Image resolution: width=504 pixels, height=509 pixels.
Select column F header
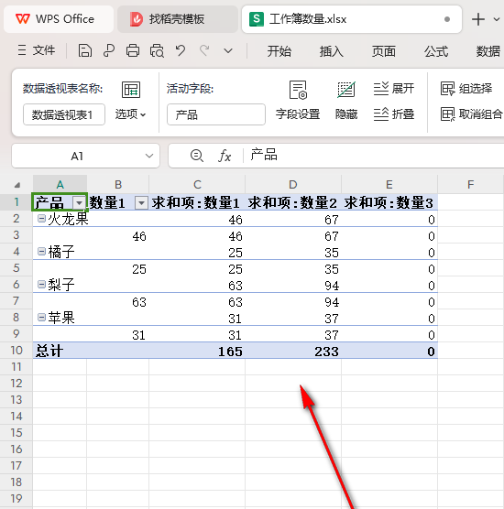470,185
